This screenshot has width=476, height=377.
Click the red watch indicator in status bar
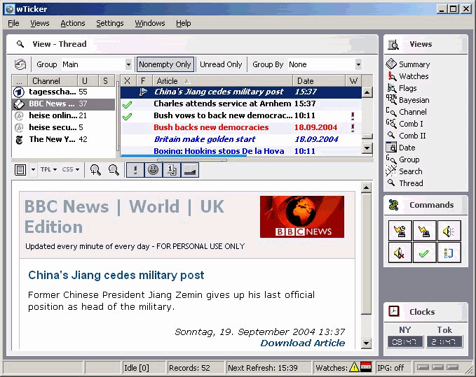coord(366,367)
